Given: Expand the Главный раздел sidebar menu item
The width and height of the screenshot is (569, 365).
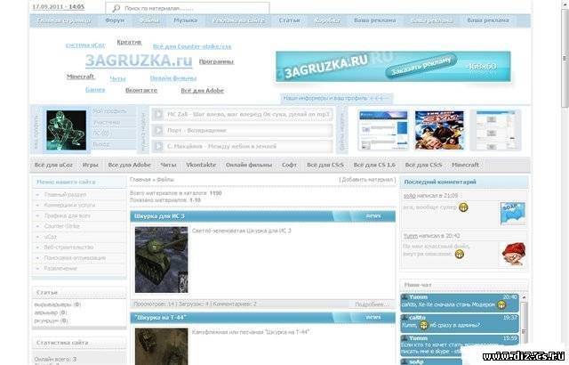Looking at the screenshot, I should coord(66,195).
